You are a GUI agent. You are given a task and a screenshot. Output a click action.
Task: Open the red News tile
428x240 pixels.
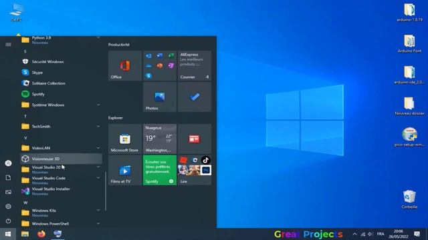[x=195, y=139]
